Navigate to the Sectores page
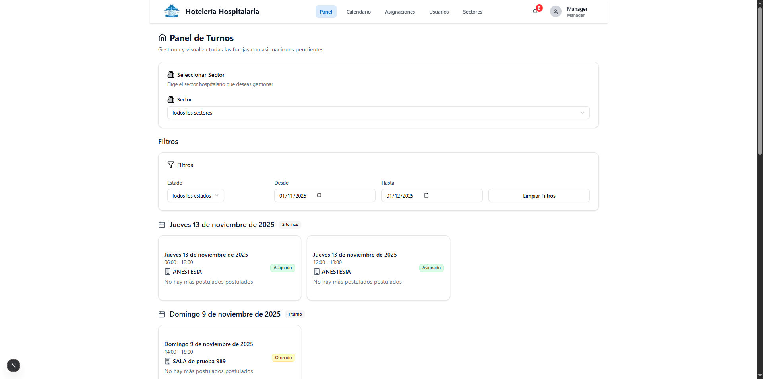 [472, 12]
